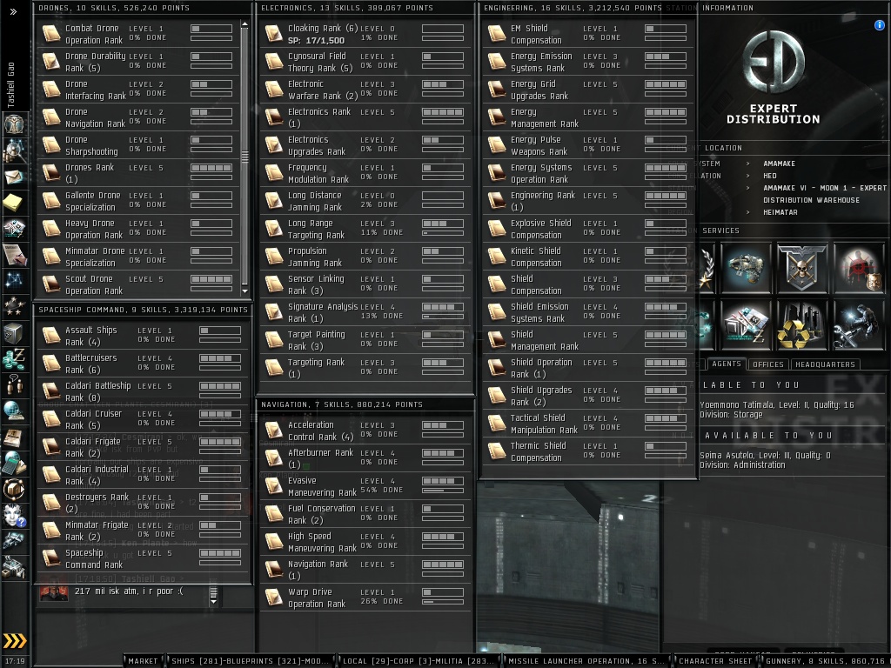Click the Cloaking skill book icon
891x668 pixels.
273,34
